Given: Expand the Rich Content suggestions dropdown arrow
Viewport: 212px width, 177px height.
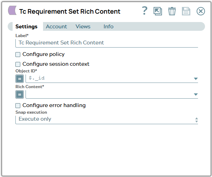Looking at the screenshot, I should [x=196, y=94].
